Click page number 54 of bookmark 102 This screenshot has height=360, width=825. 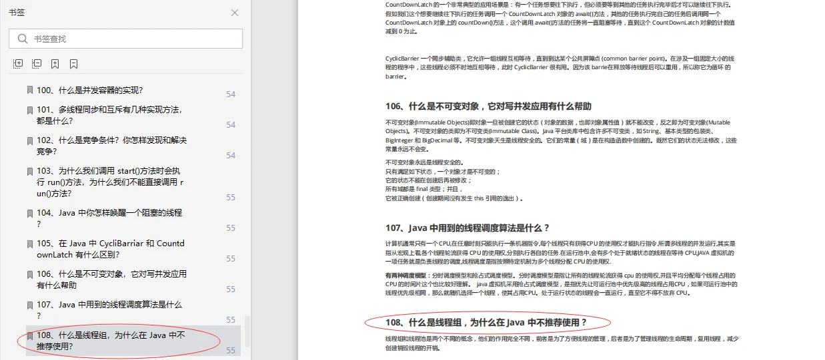pos(231,156)
